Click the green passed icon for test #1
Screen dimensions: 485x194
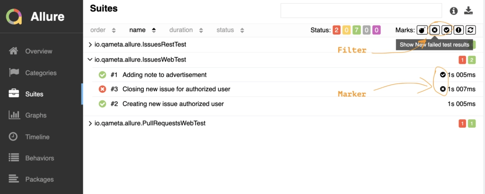point(102,75)
